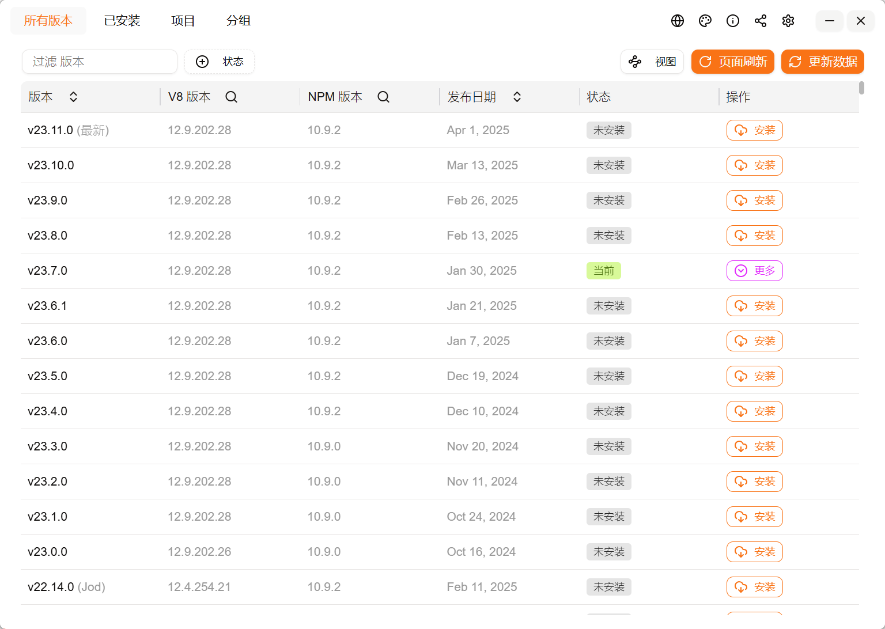Click the 状态 column header
The height and width of the screenshot is (629, 885).
tap(599, 97)
